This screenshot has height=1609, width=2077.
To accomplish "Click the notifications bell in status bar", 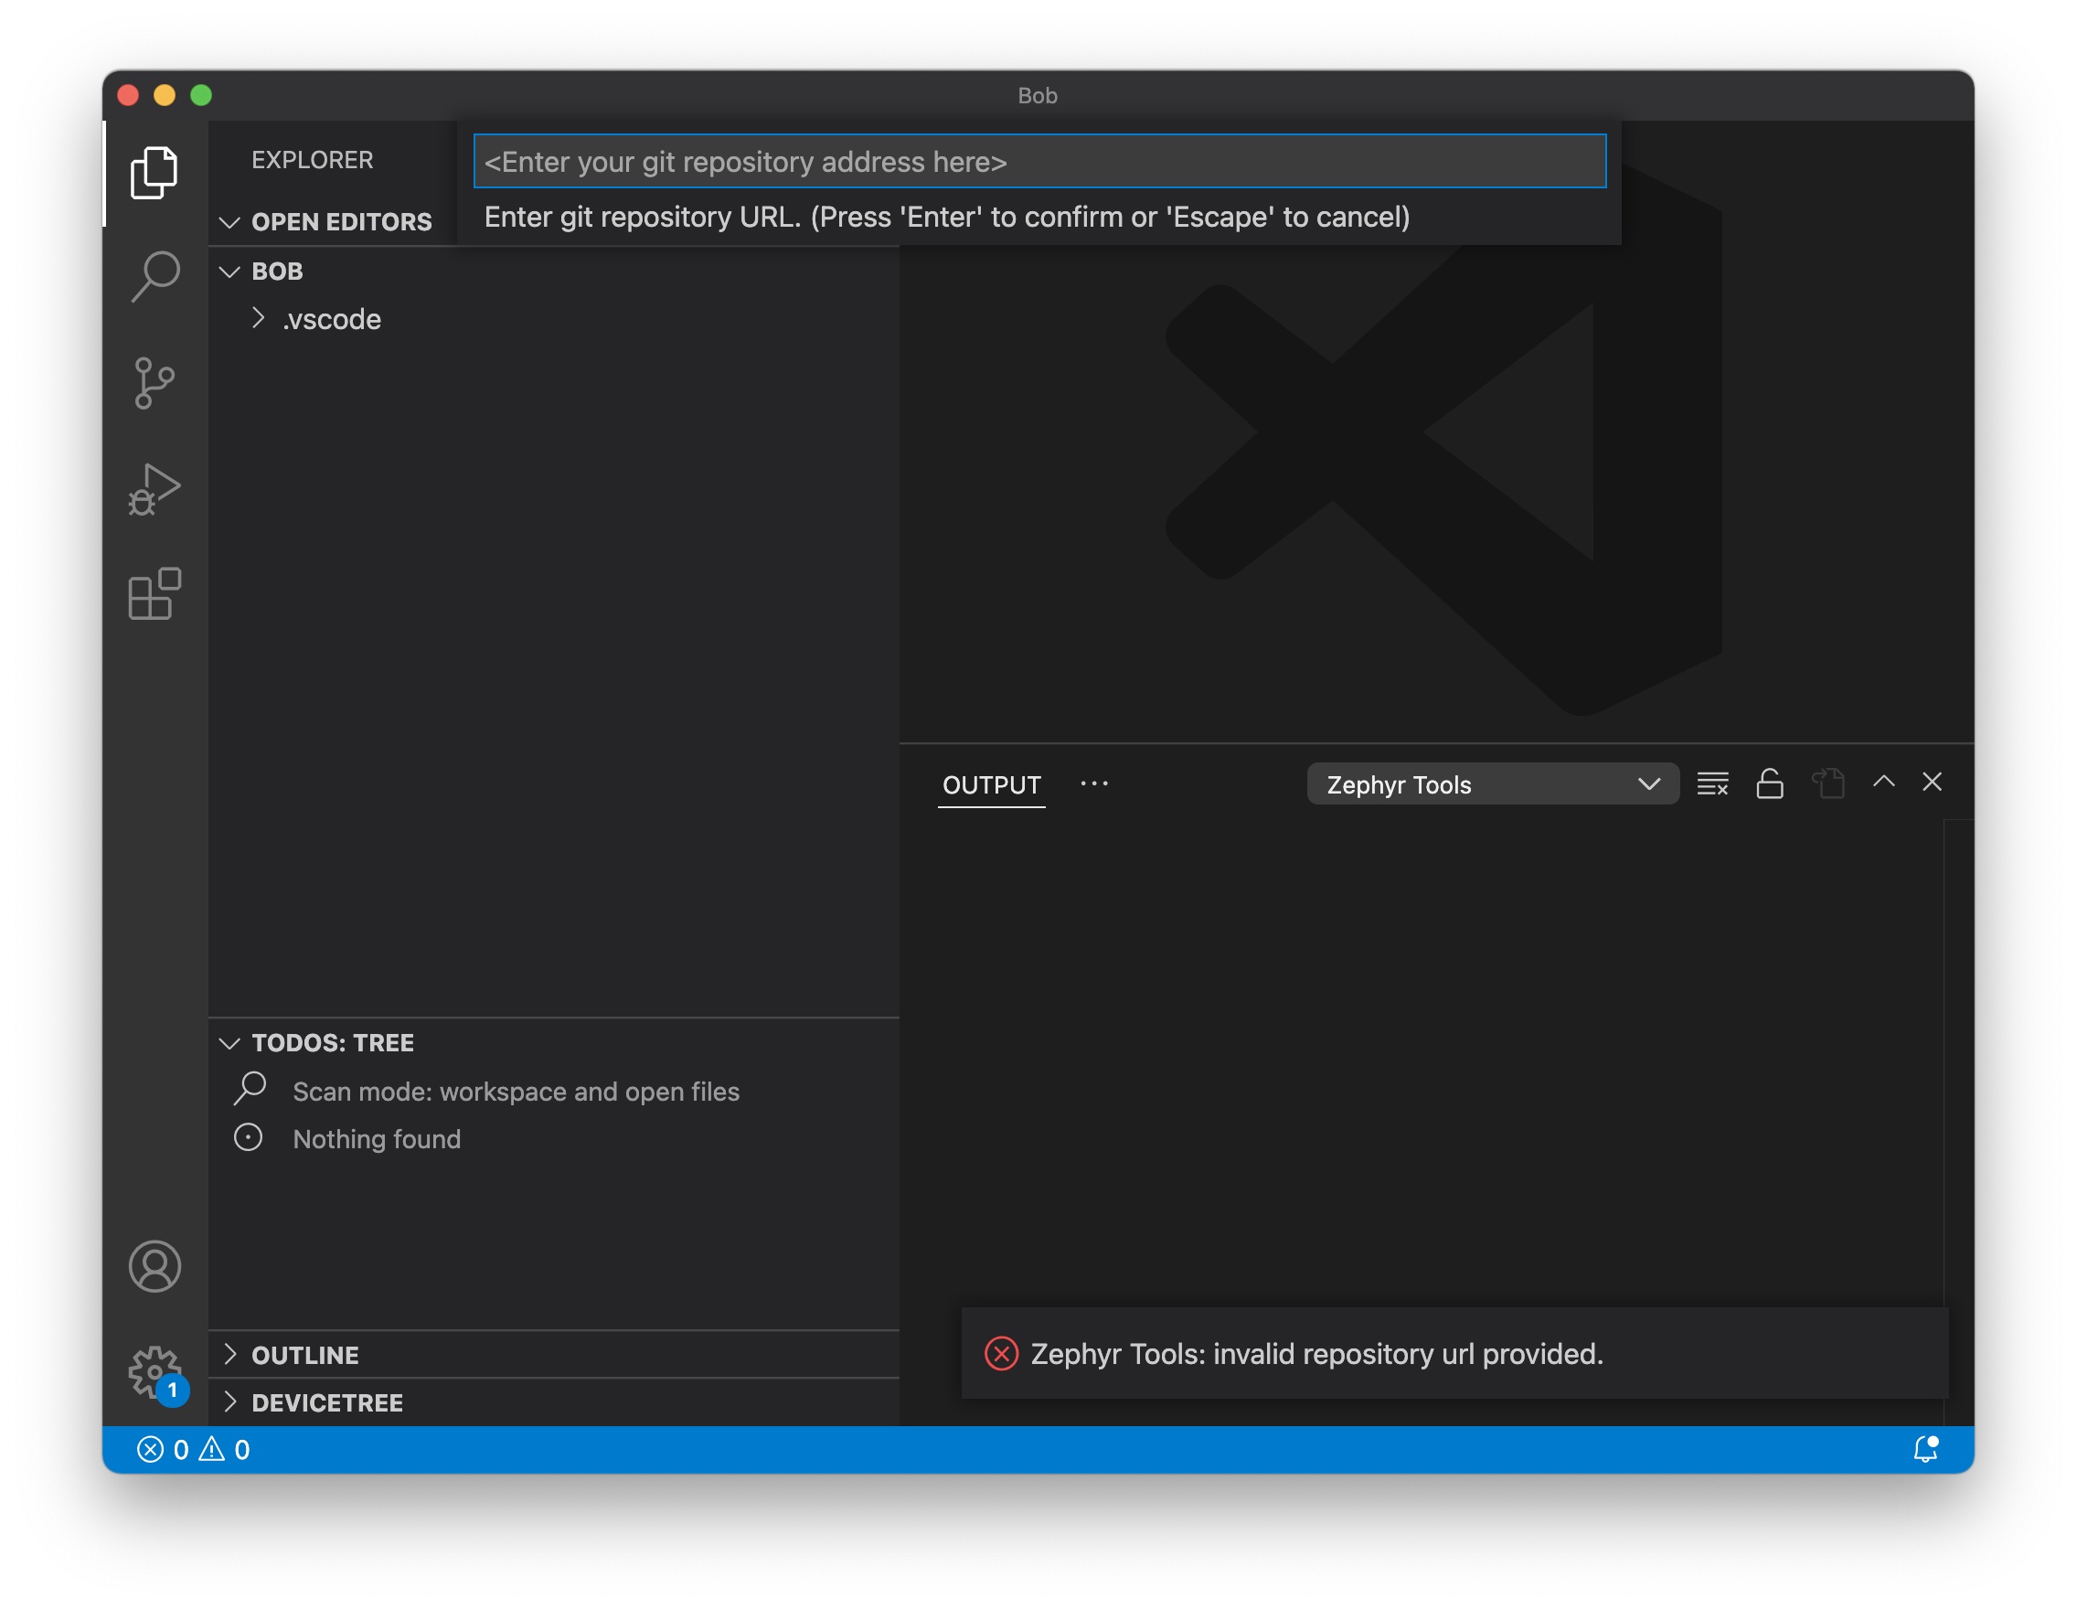I will pos(1925,1448).
